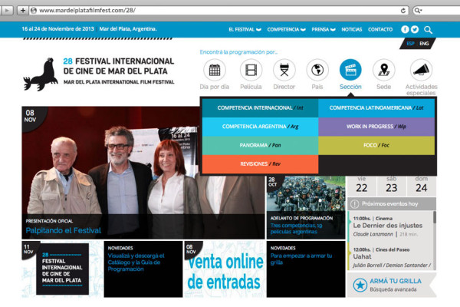
Task: Switch language to ESP
Action: tap(410, 44)
